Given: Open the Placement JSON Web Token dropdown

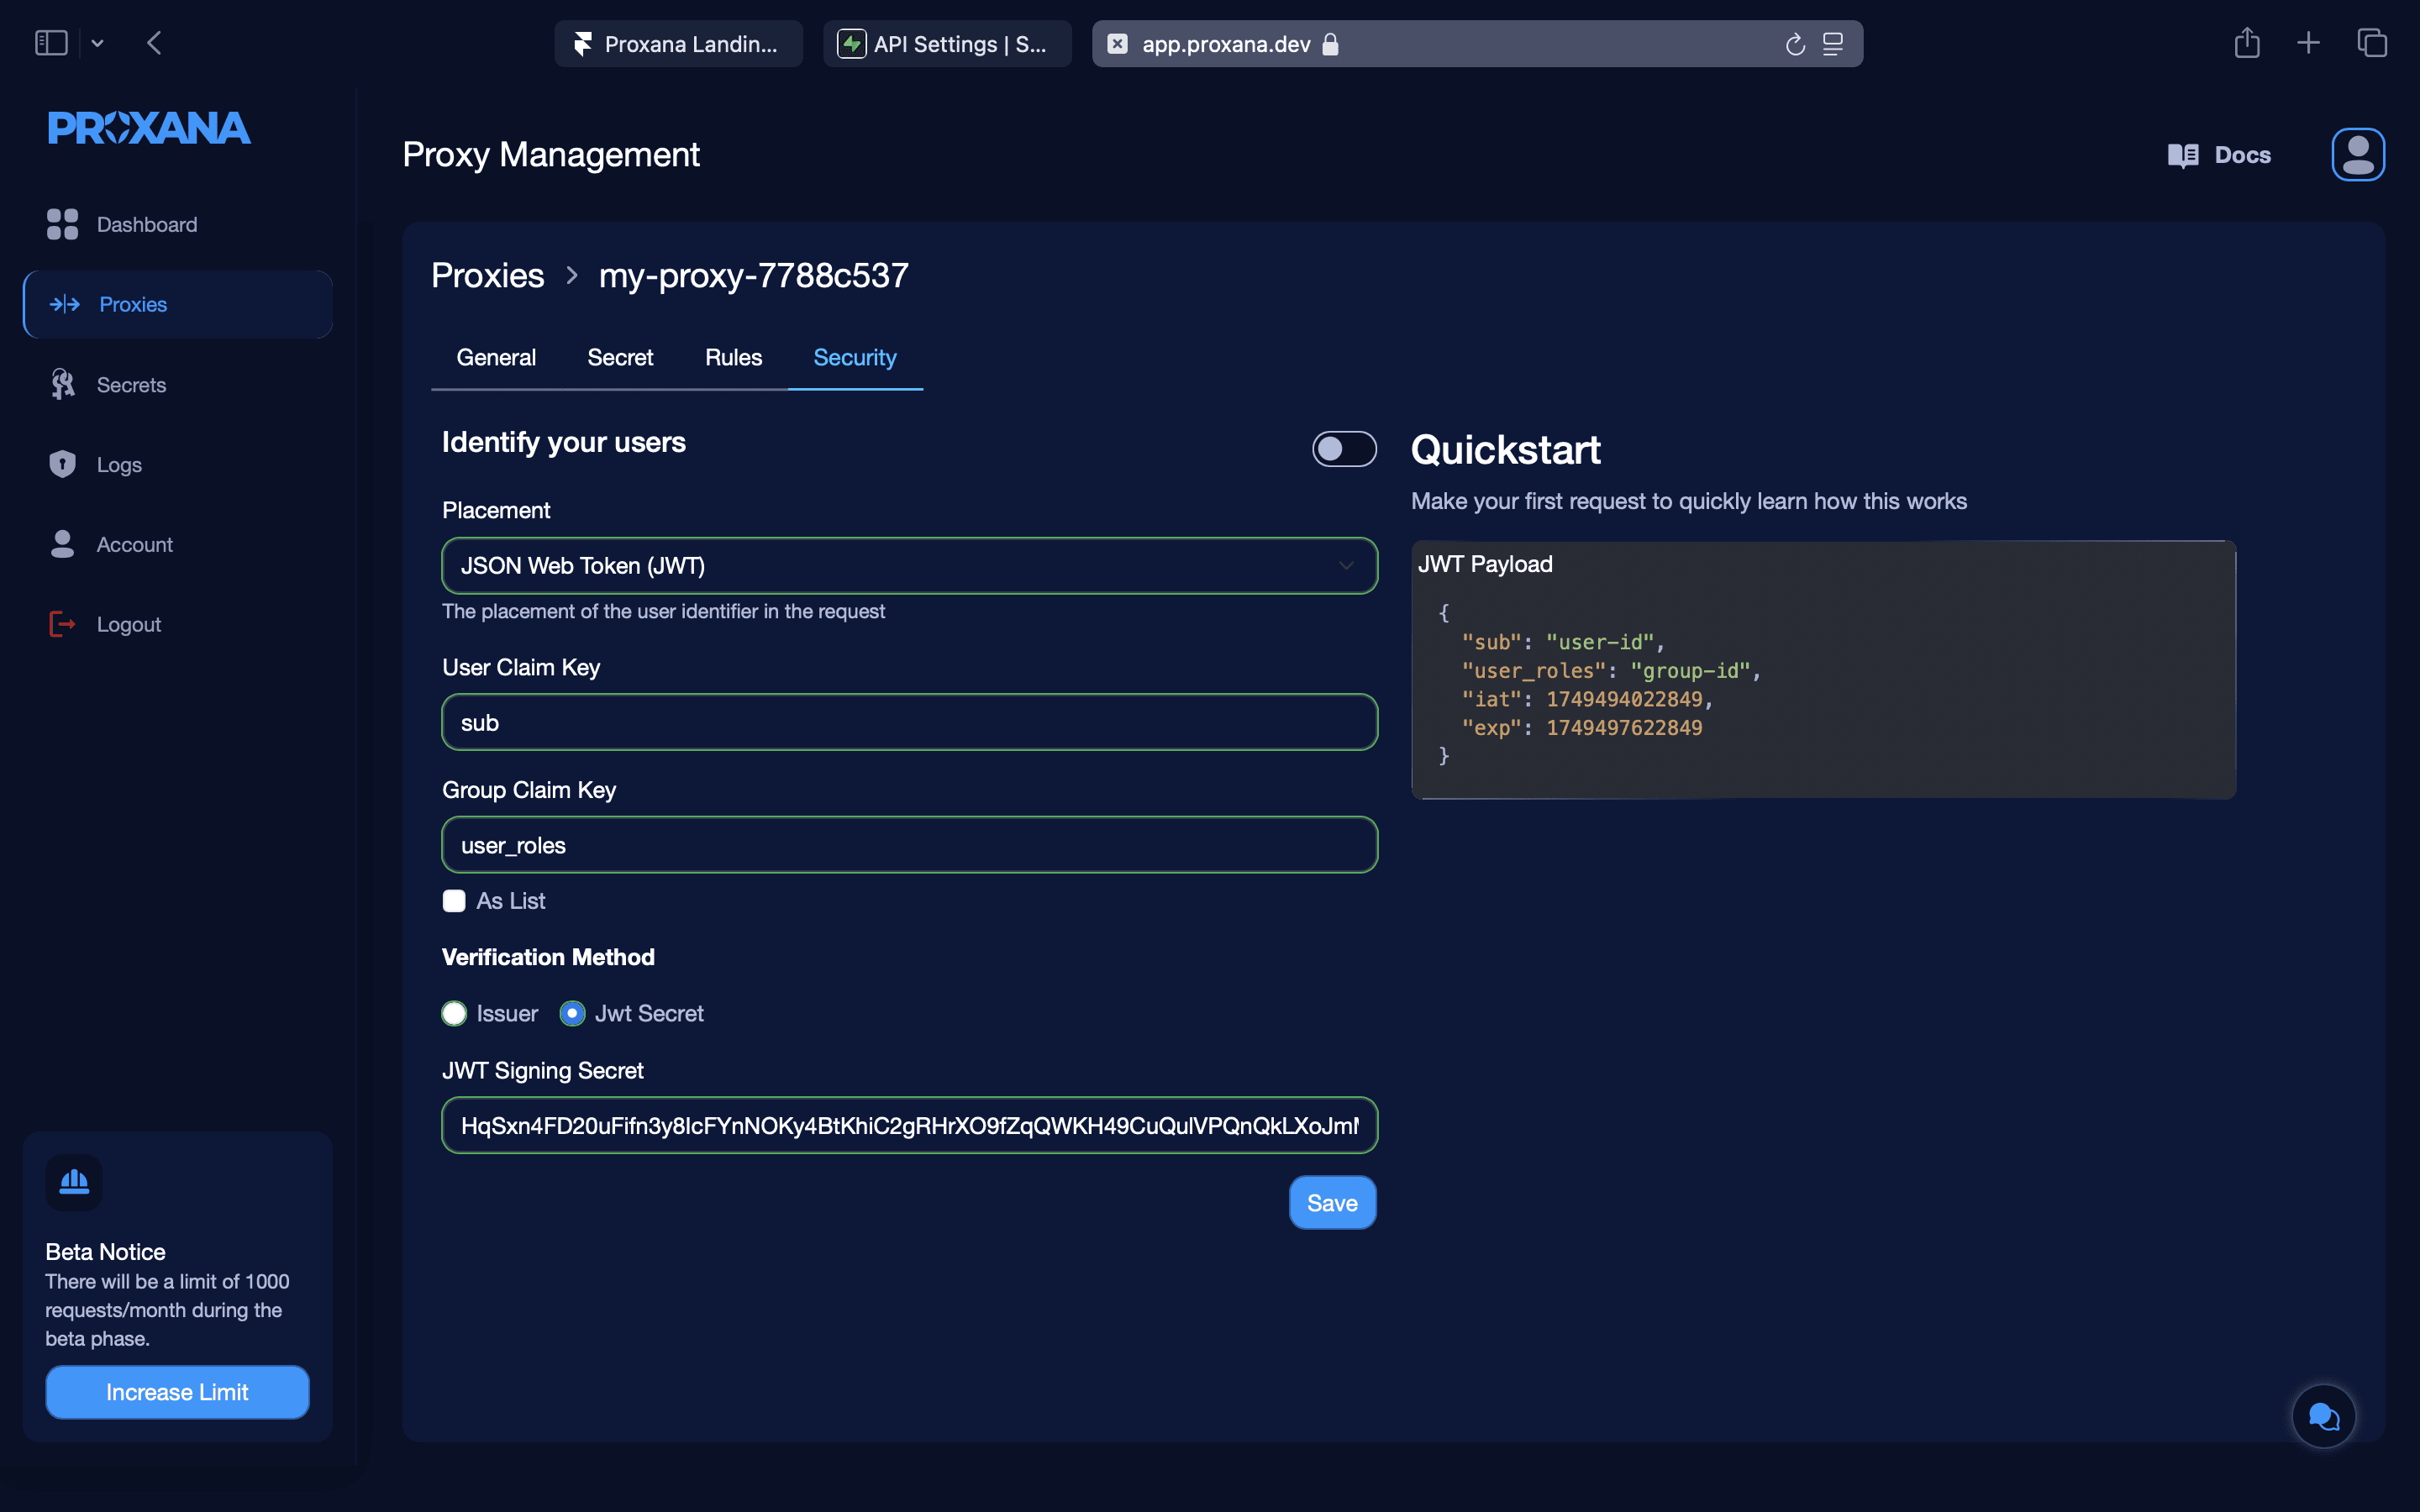Looking at the screenshot, I should (909, 566).
